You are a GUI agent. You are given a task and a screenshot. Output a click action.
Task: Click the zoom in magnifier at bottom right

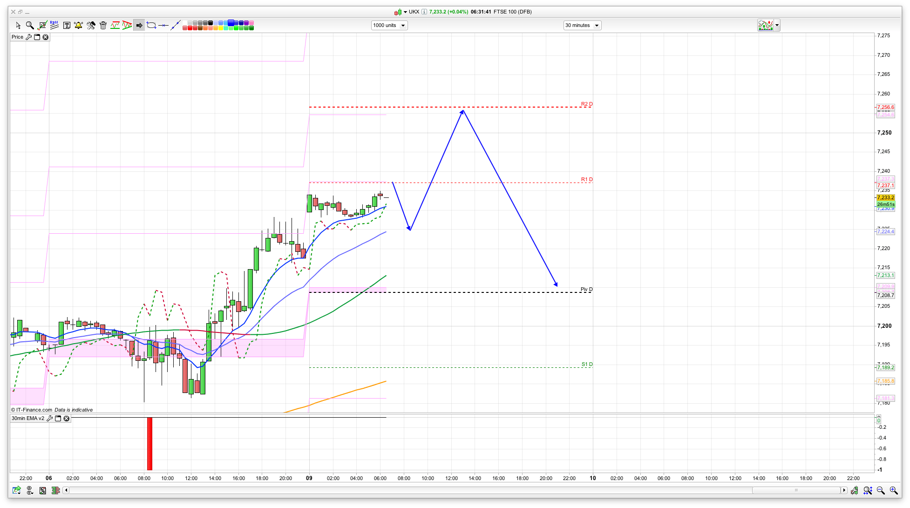tap(893, 490)
